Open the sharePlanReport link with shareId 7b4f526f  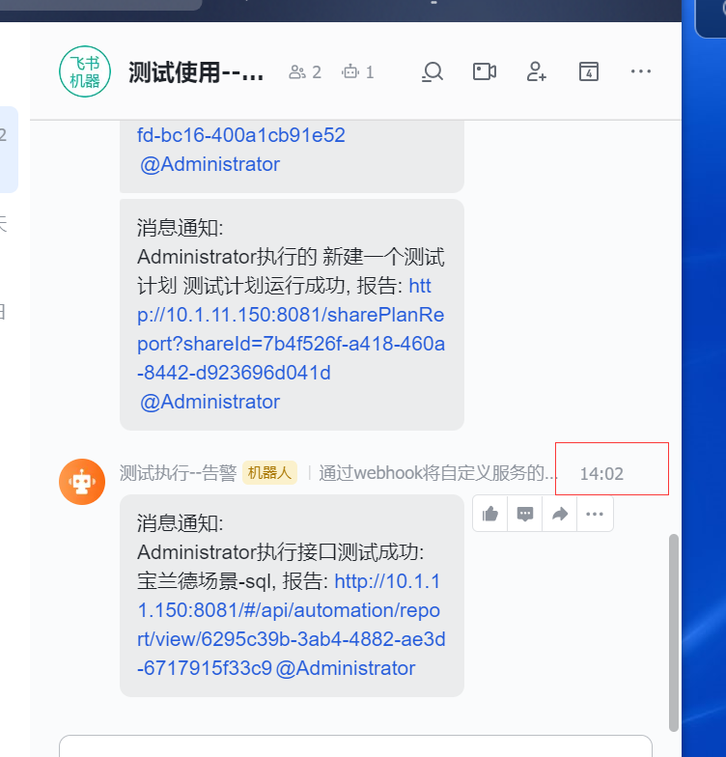pos(291,330)
